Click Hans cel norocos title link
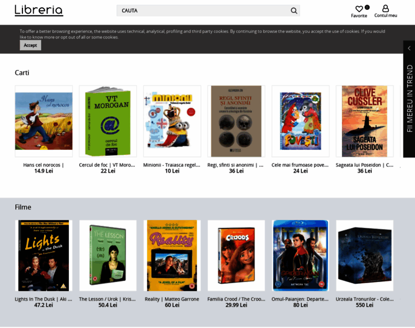Viewport: 415px width, 328px height. click(x=44, y=165)
